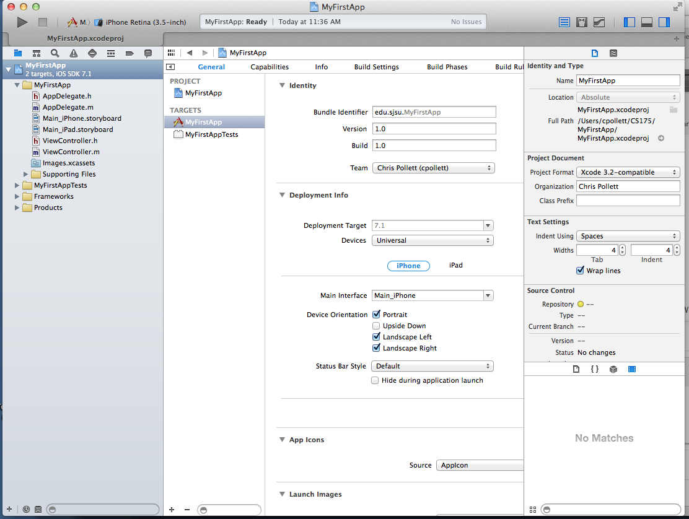Screen dimensions: 689x519
Task: Collapse the Identity section
Action: (282, 85)
